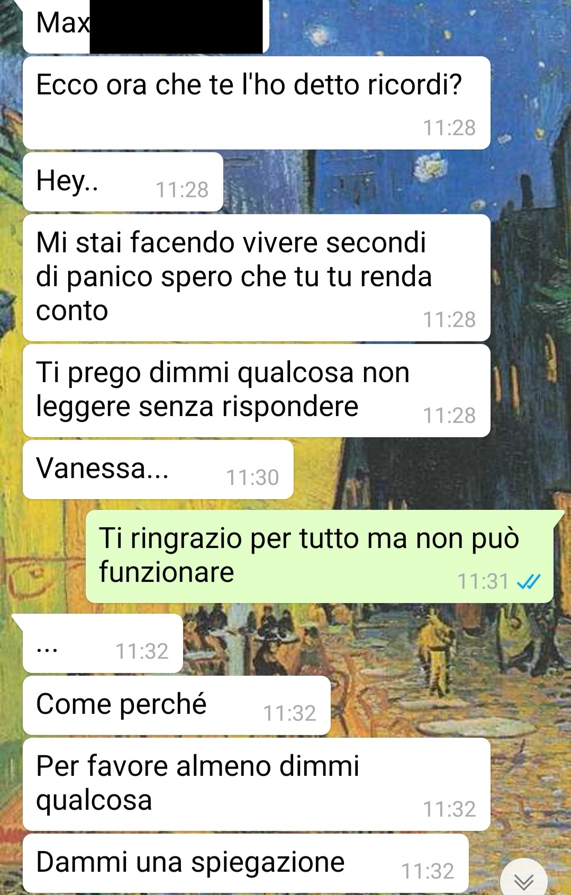Open the sender name 'Max' at top

point(63,23)
